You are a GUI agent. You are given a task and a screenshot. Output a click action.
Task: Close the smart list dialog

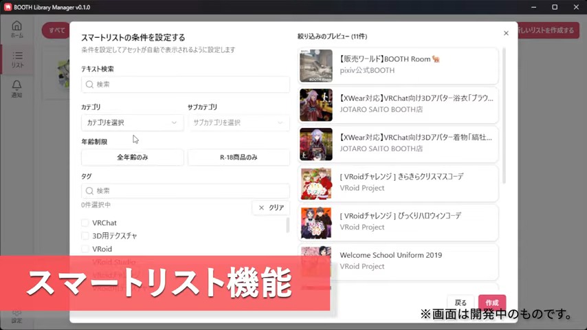click(x=506, y=33)
